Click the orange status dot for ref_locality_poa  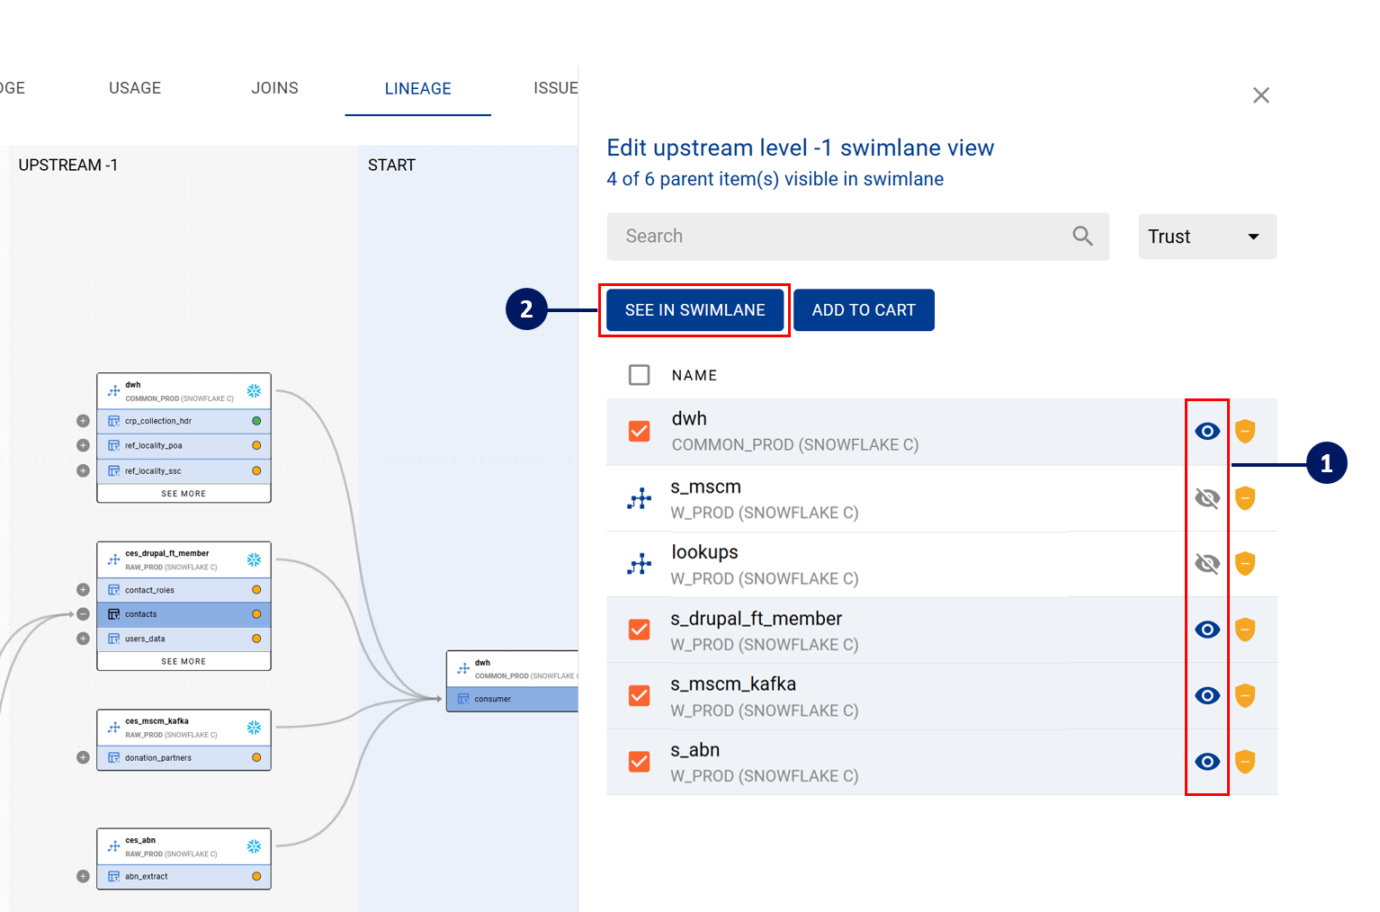click(256, 445)
